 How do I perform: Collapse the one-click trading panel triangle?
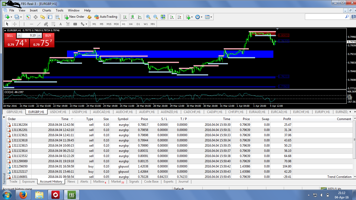5,30
